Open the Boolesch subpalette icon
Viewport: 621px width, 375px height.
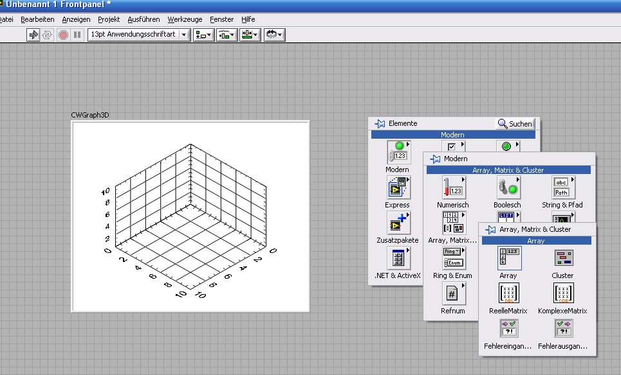pyautogui.click(x=508, y=187)
